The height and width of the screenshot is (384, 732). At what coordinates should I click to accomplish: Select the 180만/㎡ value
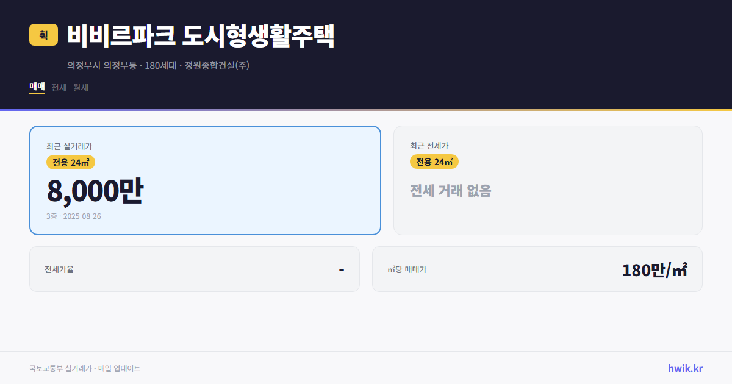pyautogui.click(x=655, y=269)
